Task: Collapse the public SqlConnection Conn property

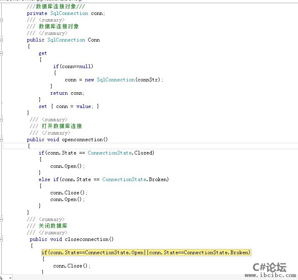Action: [x=2, y=40]
